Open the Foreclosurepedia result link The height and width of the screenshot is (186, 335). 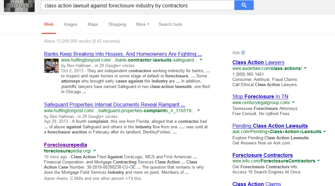(65, 145)
